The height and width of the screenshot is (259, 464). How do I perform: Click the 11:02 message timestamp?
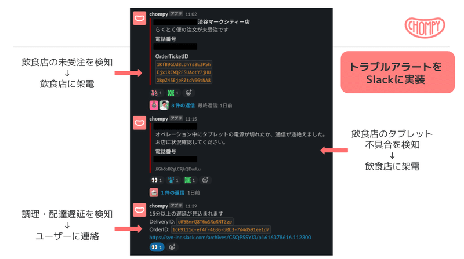point(191,14)
